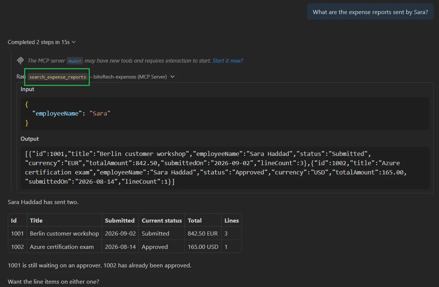The width and height of the screenshot is (439, 287).
Task: Click the "Want the line items on either one?" text
Action: click(53, 281)
